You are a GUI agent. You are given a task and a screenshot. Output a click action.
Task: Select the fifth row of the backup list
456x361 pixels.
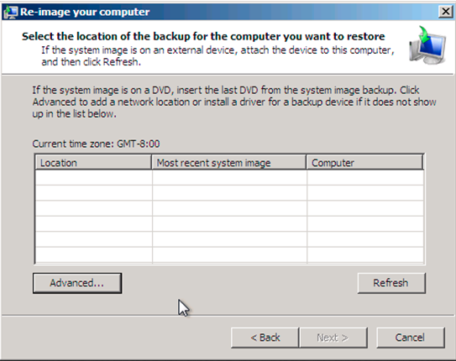(x=229, y=239)
